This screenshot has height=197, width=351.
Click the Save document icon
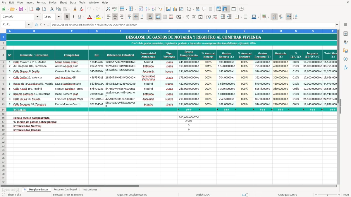(x=21, y=9)
